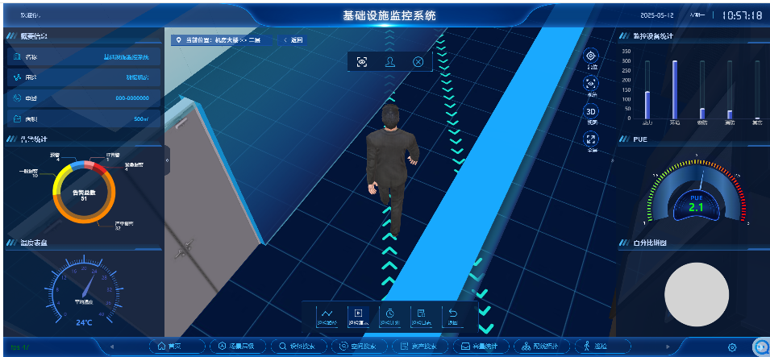The height and width of the screenshot is (357, 770).
Task: Click the current location breadcrumb 机房大楼
Action: pyautogui.click(x=225, y=40)
